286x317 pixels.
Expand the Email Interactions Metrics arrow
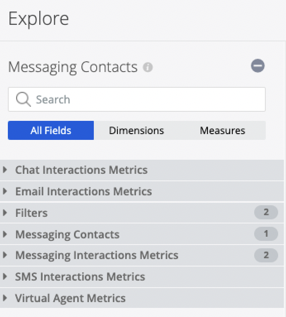coord(5,191)
